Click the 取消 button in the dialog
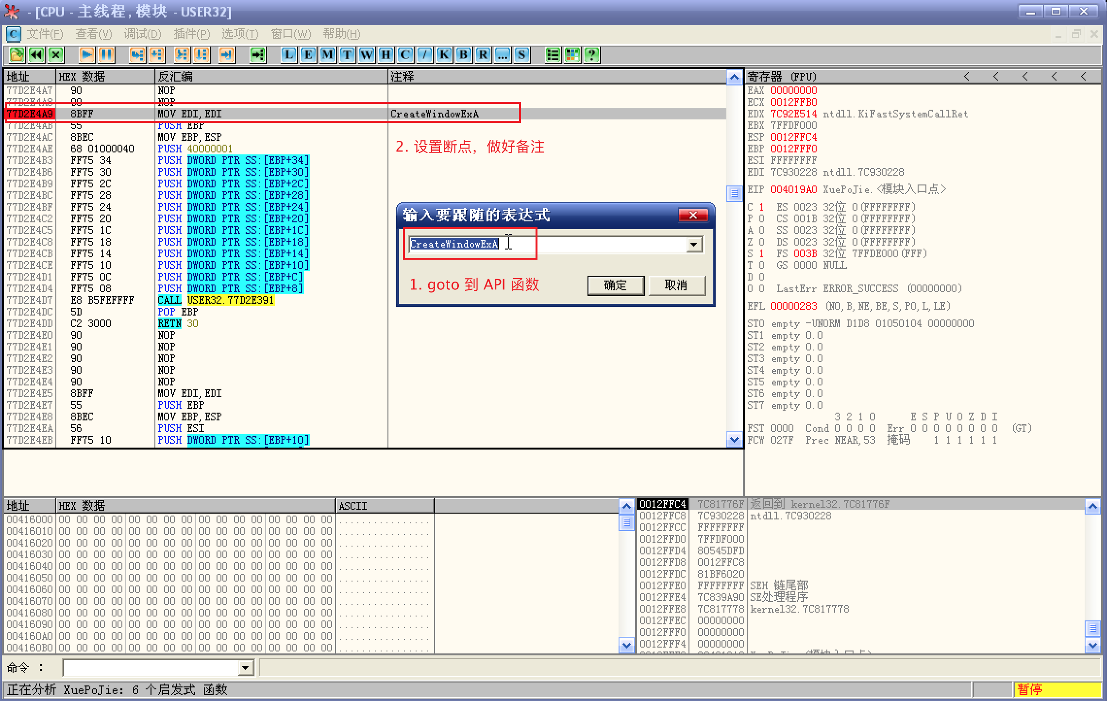 (677, 285)
